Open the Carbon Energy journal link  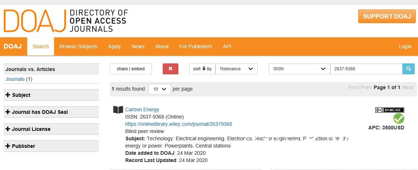(142, 109)
